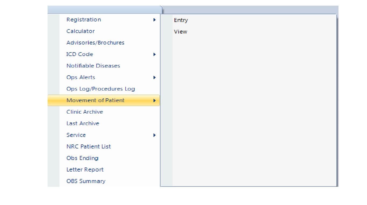Choose Last Archive from the menu
Screen dimensions: 367x205
point(83,124)
